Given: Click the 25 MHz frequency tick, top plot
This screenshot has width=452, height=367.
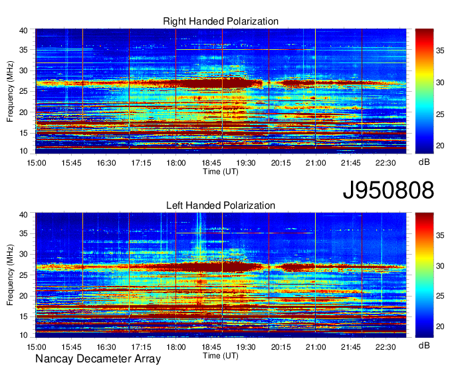Looking at the screenshot, I should point(23,91).
